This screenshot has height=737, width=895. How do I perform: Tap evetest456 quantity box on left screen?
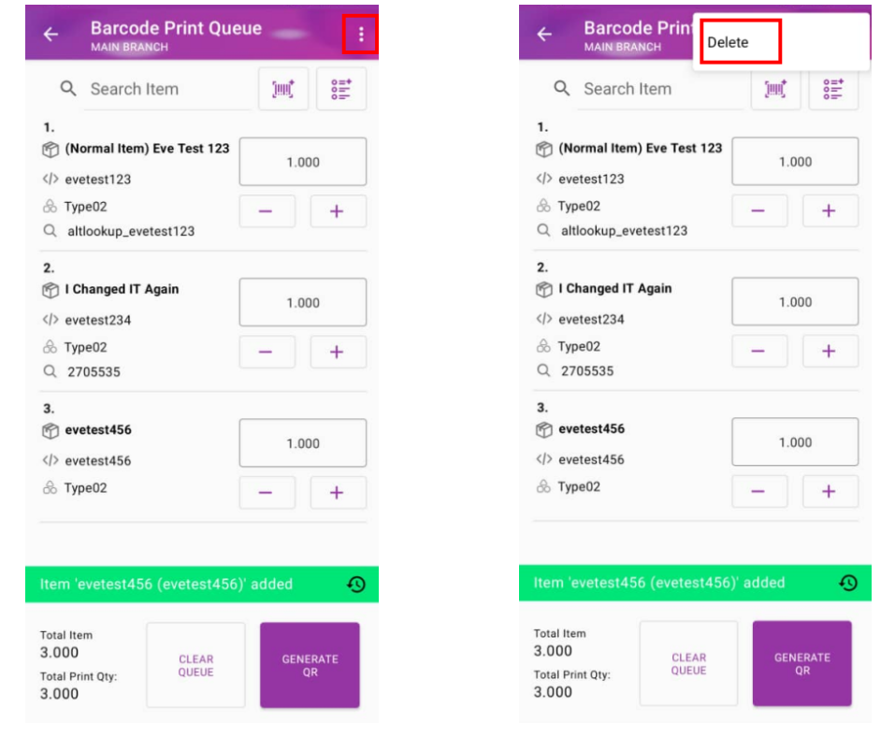[303, 443]
